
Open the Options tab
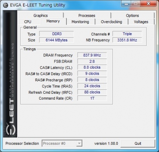click(x=132, y=16)
